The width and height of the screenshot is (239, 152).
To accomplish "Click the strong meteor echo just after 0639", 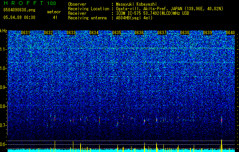I will point(222,120).
